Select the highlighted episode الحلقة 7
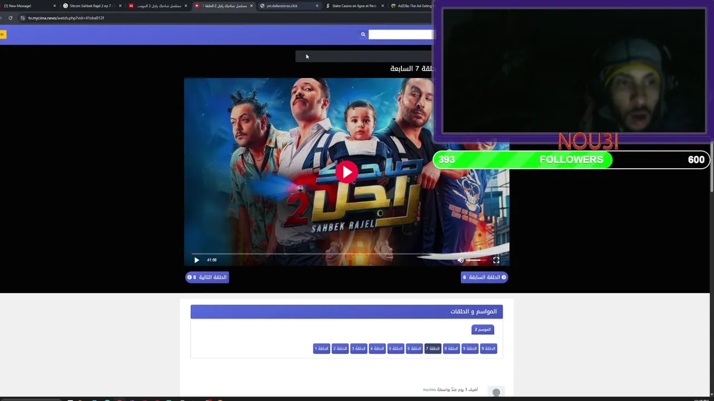714x401 pixels. point(433,349)
